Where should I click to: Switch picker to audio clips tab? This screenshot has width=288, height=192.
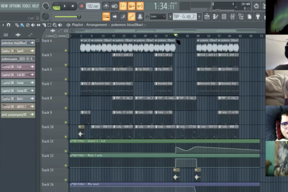(18, 35)
